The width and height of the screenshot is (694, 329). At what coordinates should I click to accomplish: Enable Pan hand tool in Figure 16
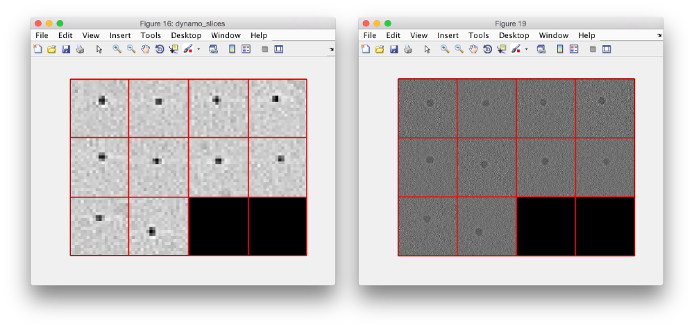(x=145, y=49)
